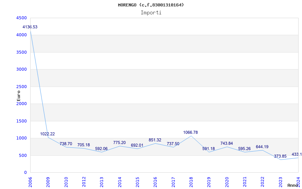The width and height of the screenshot is (302, 189).
Task: Click the Euro axis title
Action: click(x=18, y=96)
